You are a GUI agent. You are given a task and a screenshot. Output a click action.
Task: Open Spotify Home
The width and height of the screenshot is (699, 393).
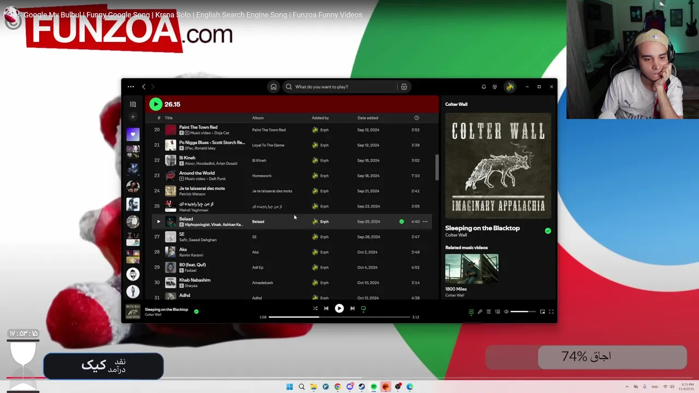tap(273, 87)
